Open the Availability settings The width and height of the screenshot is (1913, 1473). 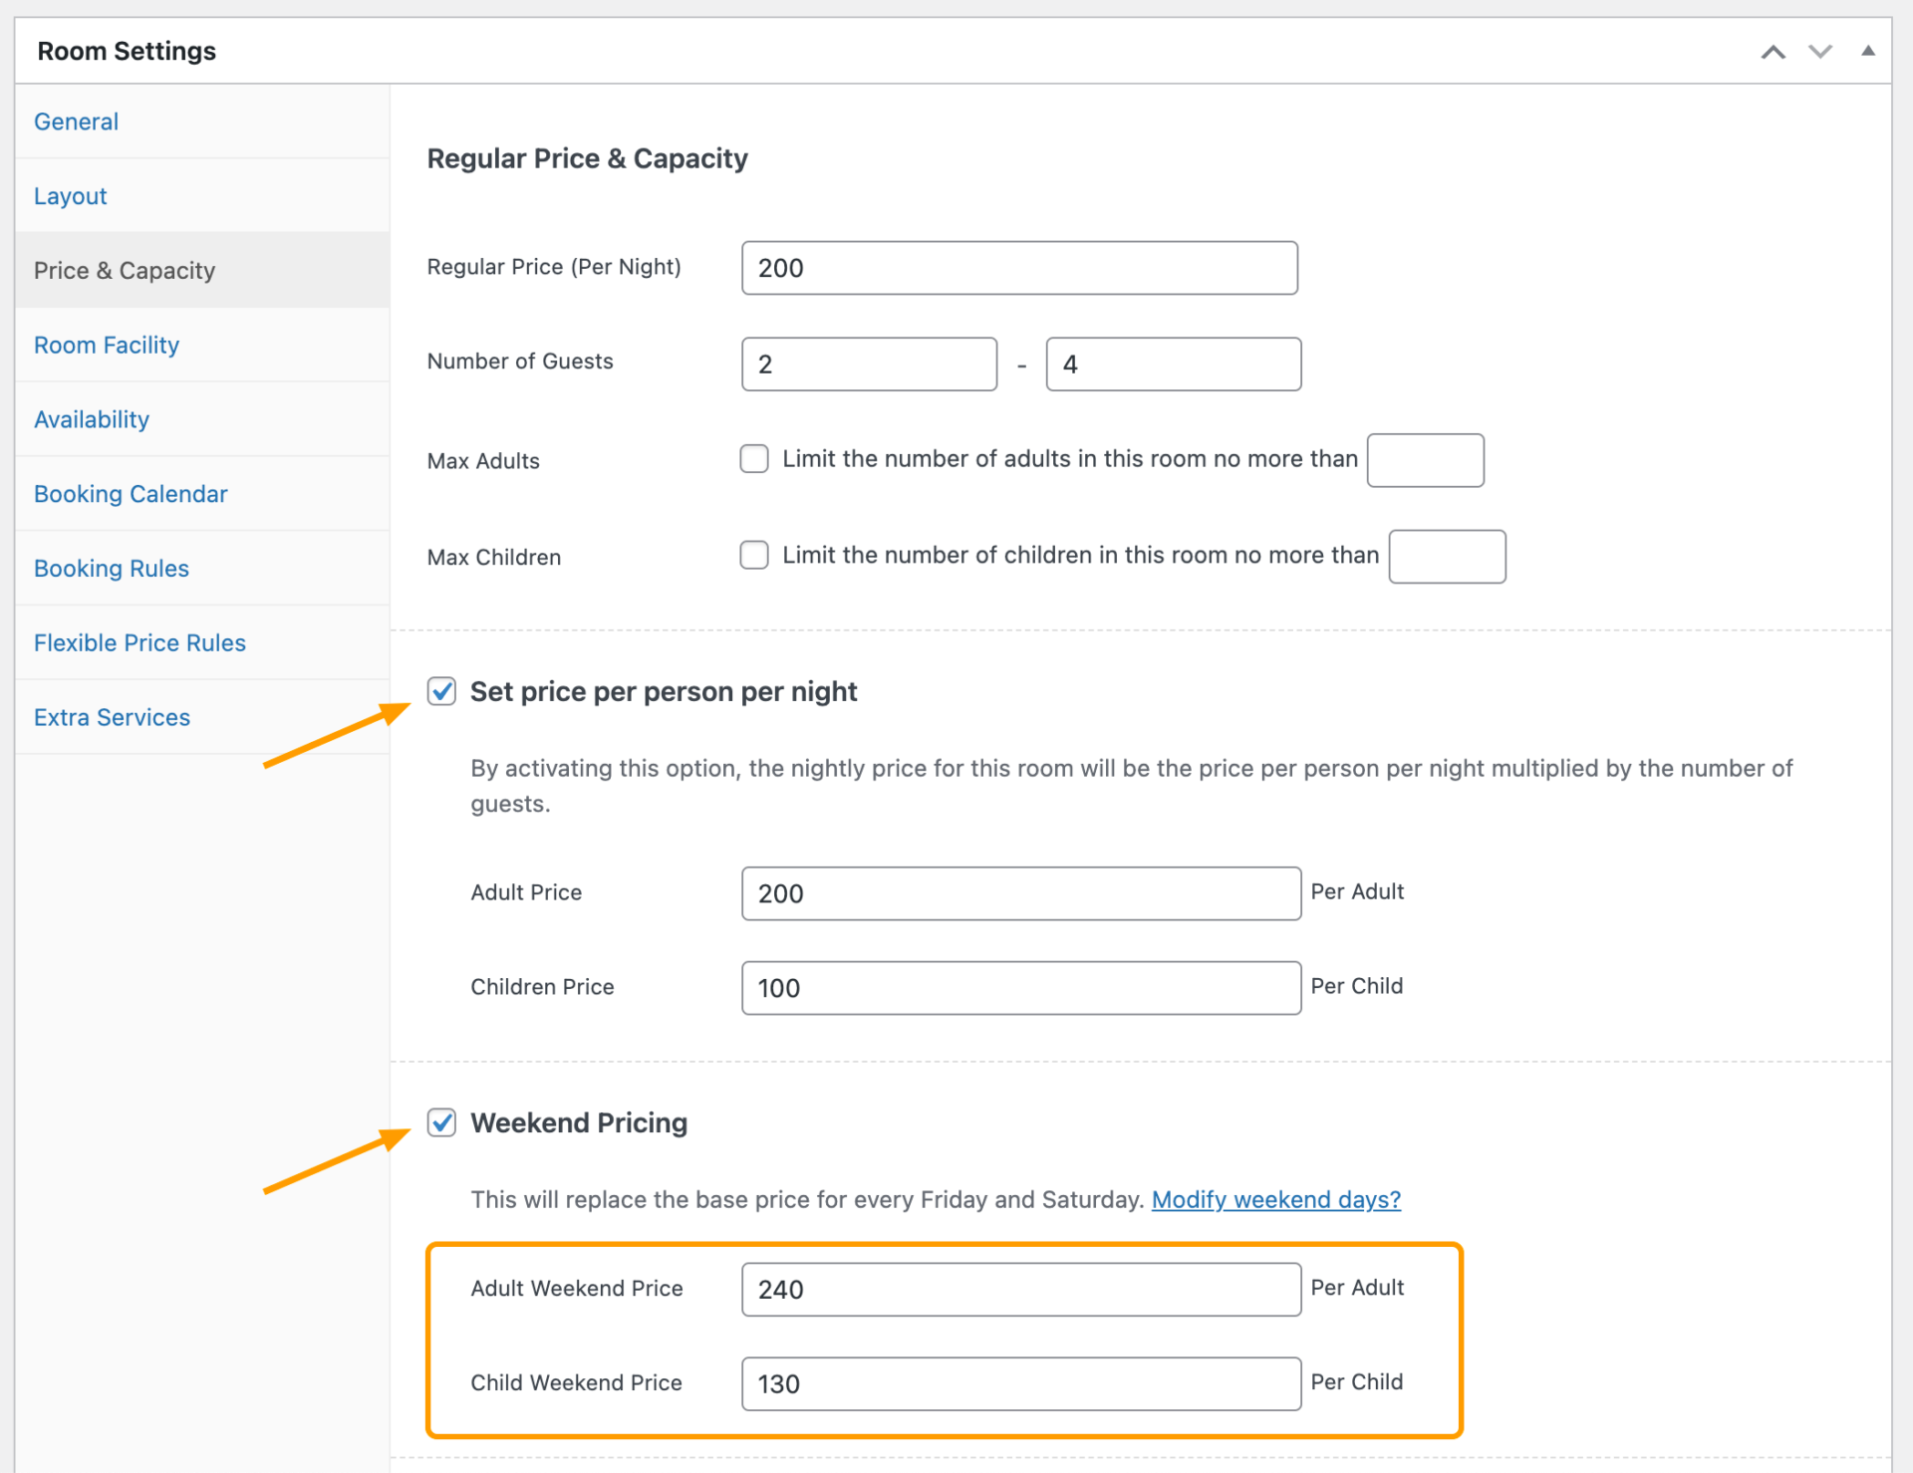click(x=92, y=419)
